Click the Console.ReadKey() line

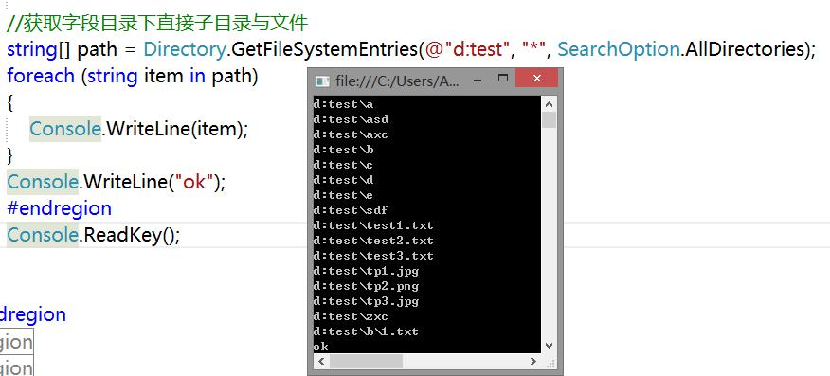(94, 234)
